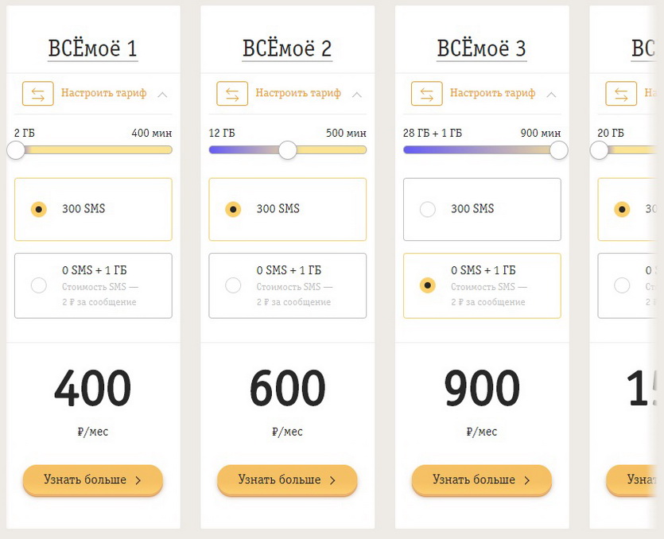Click the swap-arrows icon in ВСЁмоё 2 card
Screen dimensions: 664x539
232,94
